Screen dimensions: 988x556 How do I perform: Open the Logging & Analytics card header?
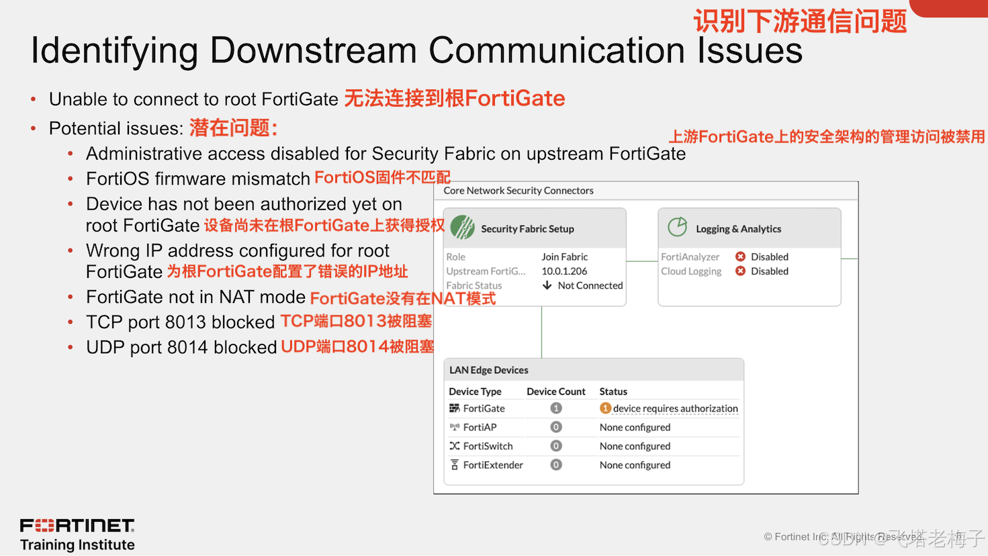750,228
